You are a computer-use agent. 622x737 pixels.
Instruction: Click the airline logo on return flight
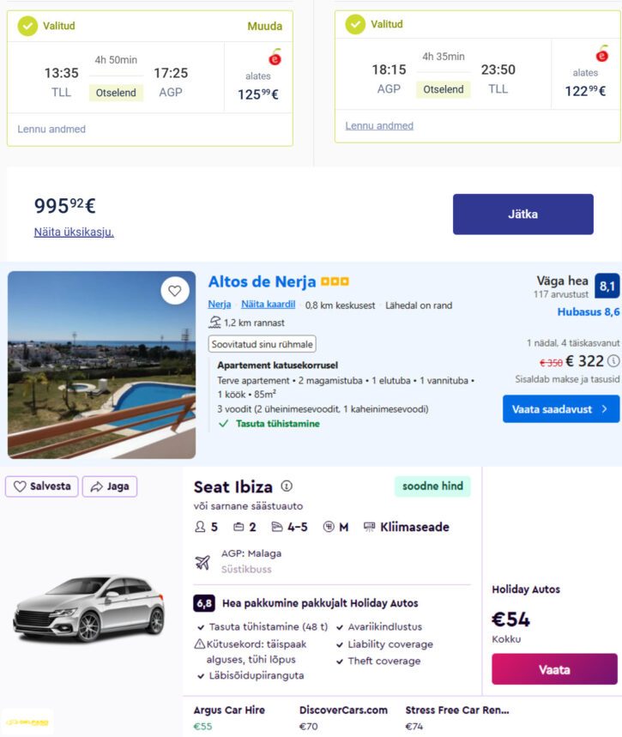click(x=602, y=56)
